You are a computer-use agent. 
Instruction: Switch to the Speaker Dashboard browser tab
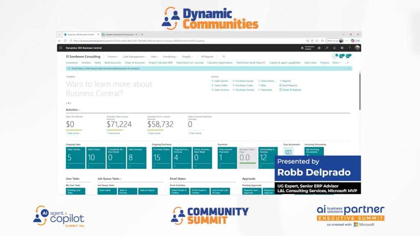(119, 34)
